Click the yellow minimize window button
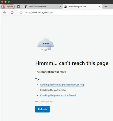113x121 pixels. (5, 2)
